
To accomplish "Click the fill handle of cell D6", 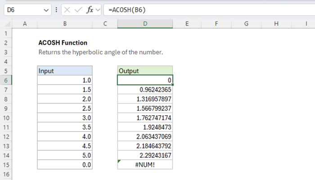I will (172, 85).
